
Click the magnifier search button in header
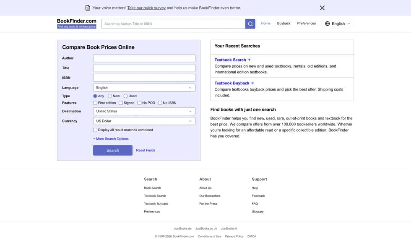[250, 24]
